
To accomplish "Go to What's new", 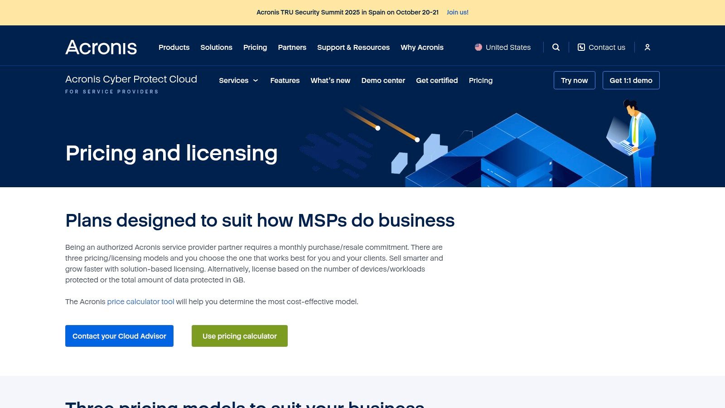I will click(330, 80).
